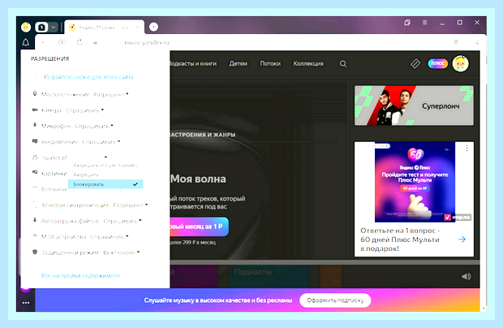503x328 pixels.
Task: Click the camera permission icon
Action: coord(35,110)
